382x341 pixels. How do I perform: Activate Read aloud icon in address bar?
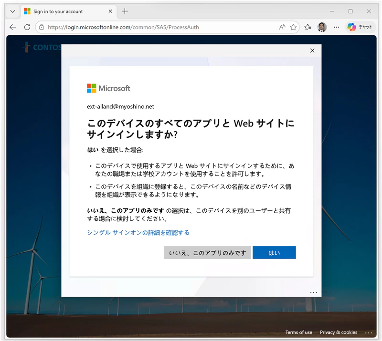click(282, 27)
